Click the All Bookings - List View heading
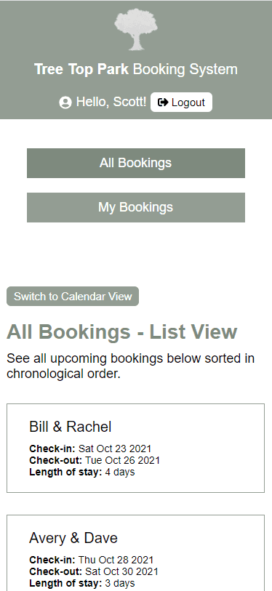The width and height of the screenshot is (272, 591). point(122,332)
